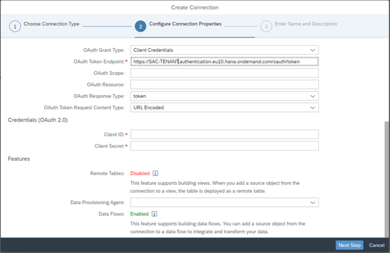This screenshot has width=390, height=253.
Task: Cancel the Create Connection dialog
Action: (x=377, y=245)
